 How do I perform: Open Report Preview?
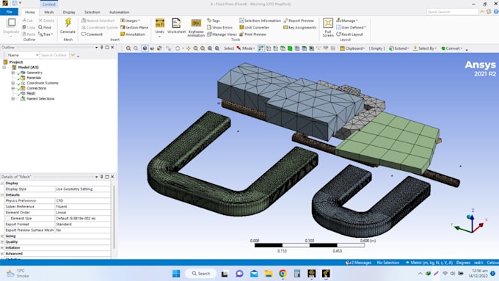[299, 21]
